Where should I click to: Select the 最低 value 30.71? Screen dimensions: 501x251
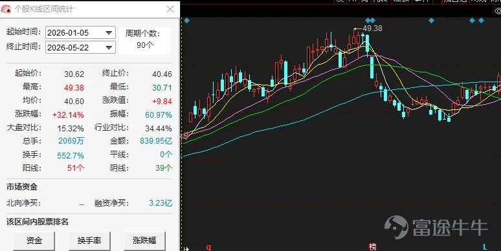point(162,87)
